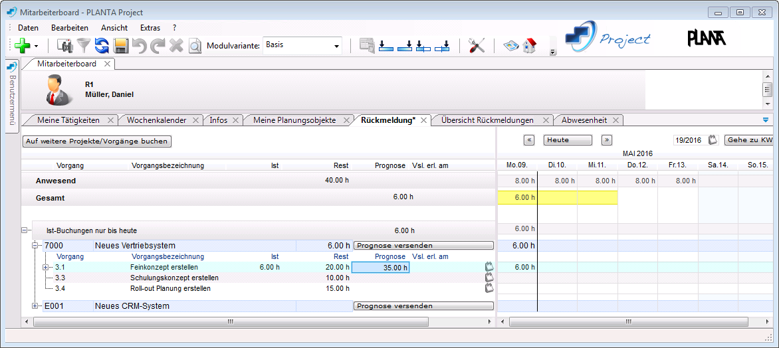
Task: Open the wrench and screwdriver tools icon
Action: (477, 45)
